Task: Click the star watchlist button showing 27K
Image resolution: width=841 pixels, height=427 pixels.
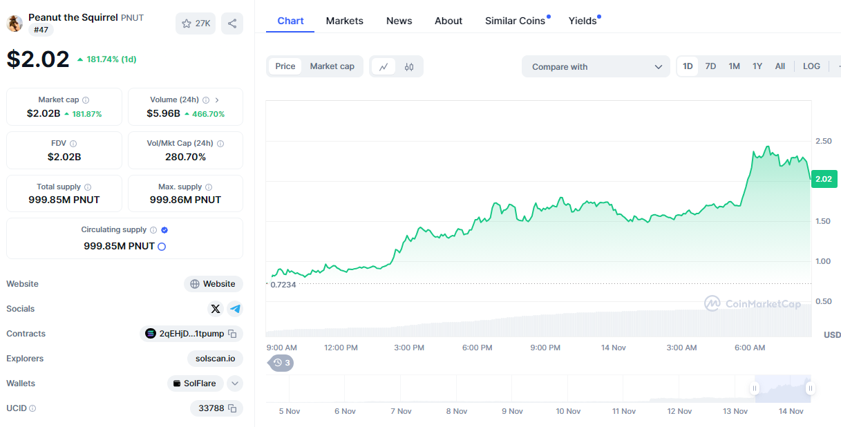Action: point(196,23)
